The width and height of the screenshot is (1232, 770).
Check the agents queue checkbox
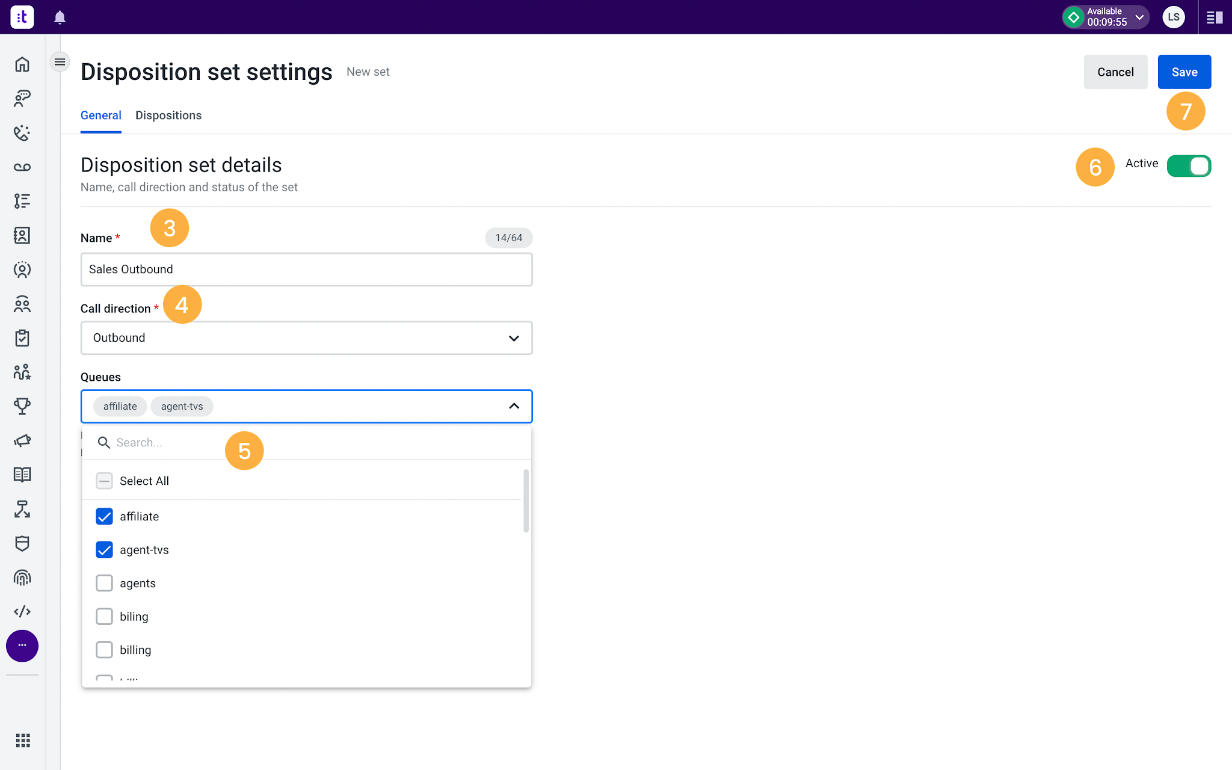pos(104,583)
